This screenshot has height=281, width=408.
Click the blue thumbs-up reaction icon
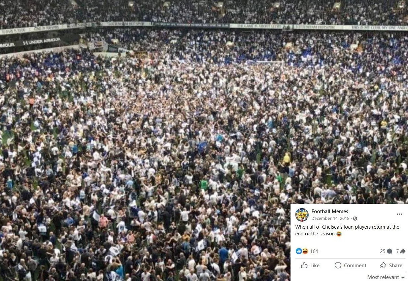(x=299, y=251)
